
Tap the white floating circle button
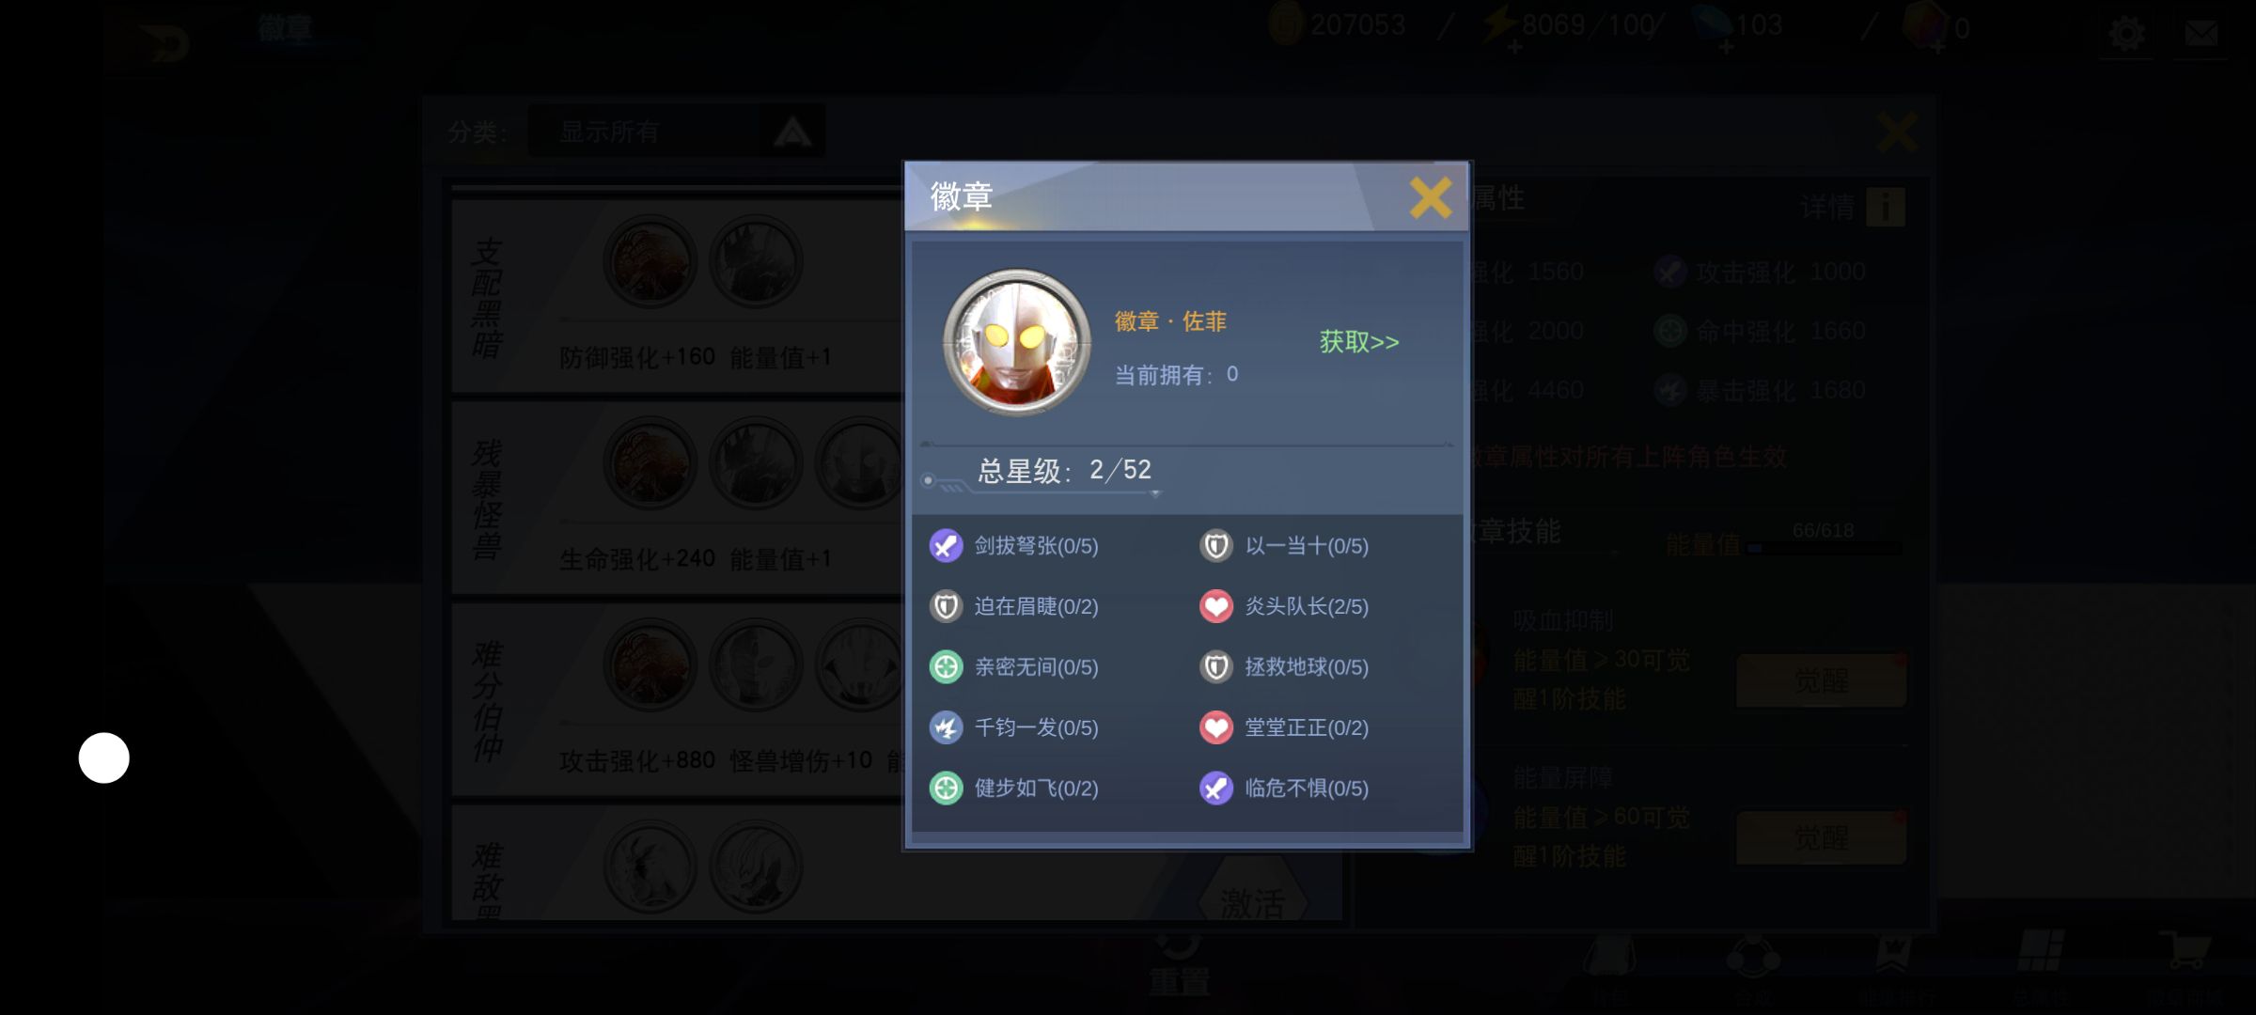pyautogui.click(x=103, y=757)
